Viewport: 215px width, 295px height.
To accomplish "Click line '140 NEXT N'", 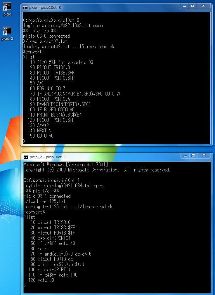I will click(39, 131).
